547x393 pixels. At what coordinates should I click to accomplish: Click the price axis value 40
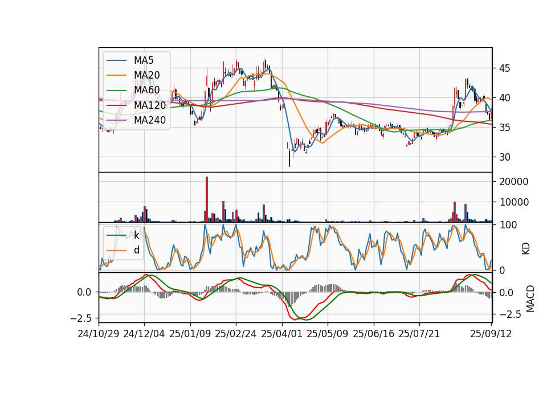tap(504, 98)
